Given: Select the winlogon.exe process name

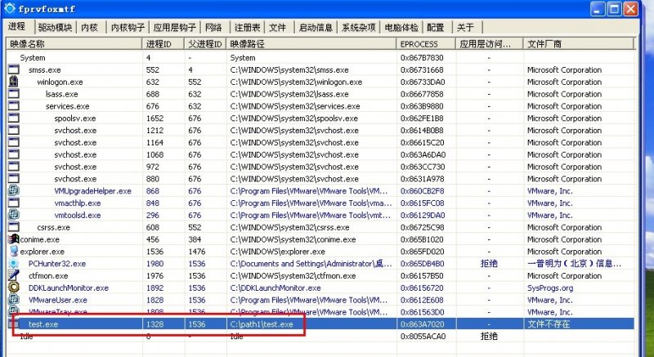Looking at the screenshot, I should click(60, 82).
